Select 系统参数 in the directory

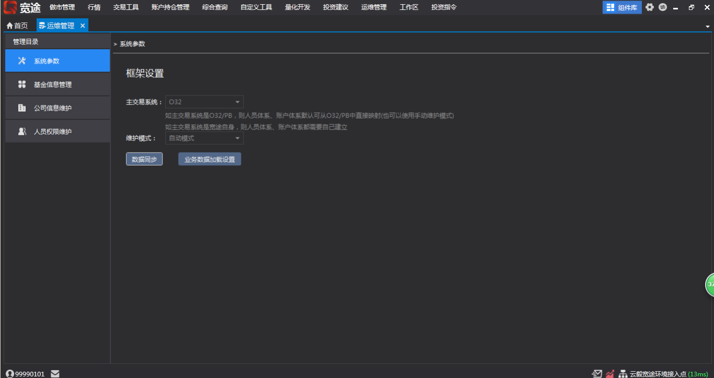click(57, 61)
